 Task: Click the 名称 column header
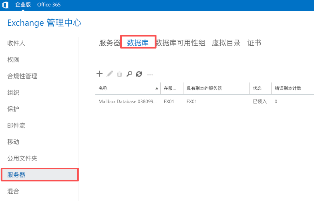[x=128, y=88]
